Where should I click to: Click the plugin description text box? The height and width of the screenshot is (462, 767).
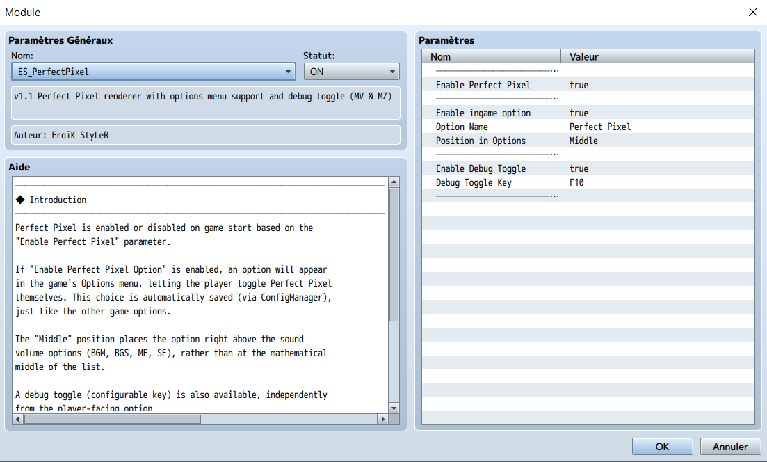pyautogui.click(x=205, y=103)
